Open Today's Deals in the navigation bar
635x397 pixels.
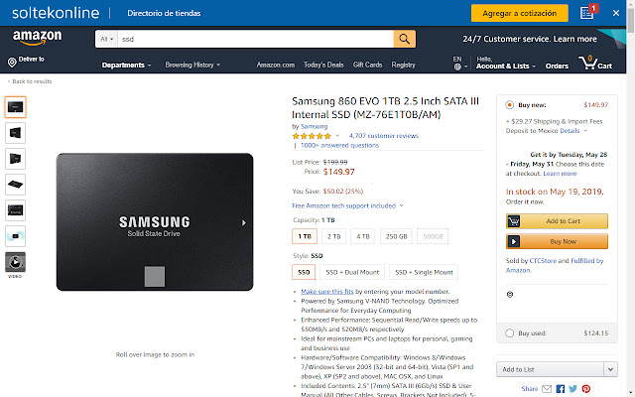point(323,65)
